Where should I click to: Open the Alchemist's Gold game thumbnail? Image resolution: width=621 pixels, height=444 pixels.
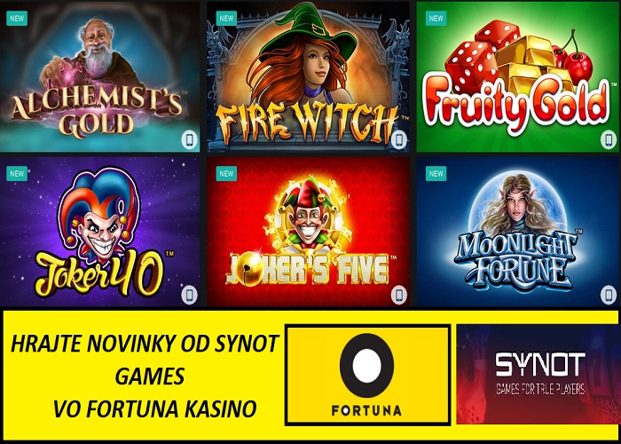click(x=99, y=76)
